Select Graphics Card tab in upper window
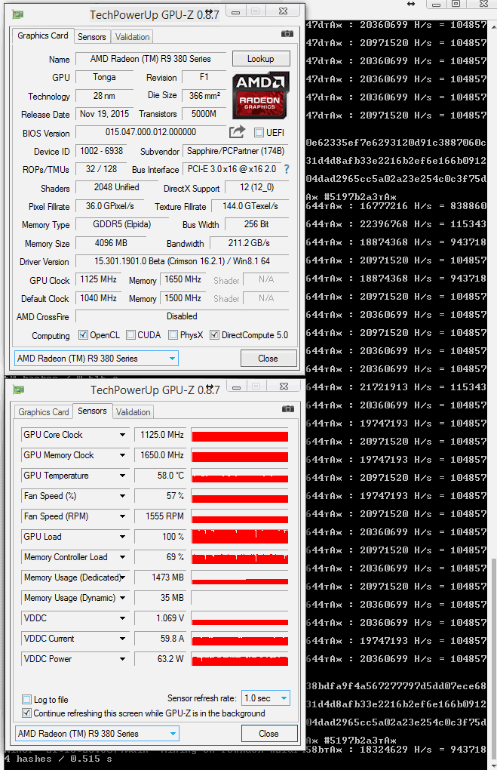 [x=43, y=35]
